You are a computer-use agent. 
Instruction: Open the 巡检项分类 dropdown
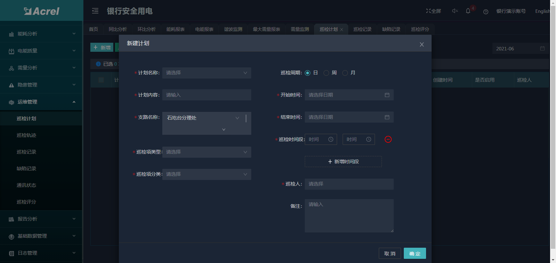coord(207,174)
